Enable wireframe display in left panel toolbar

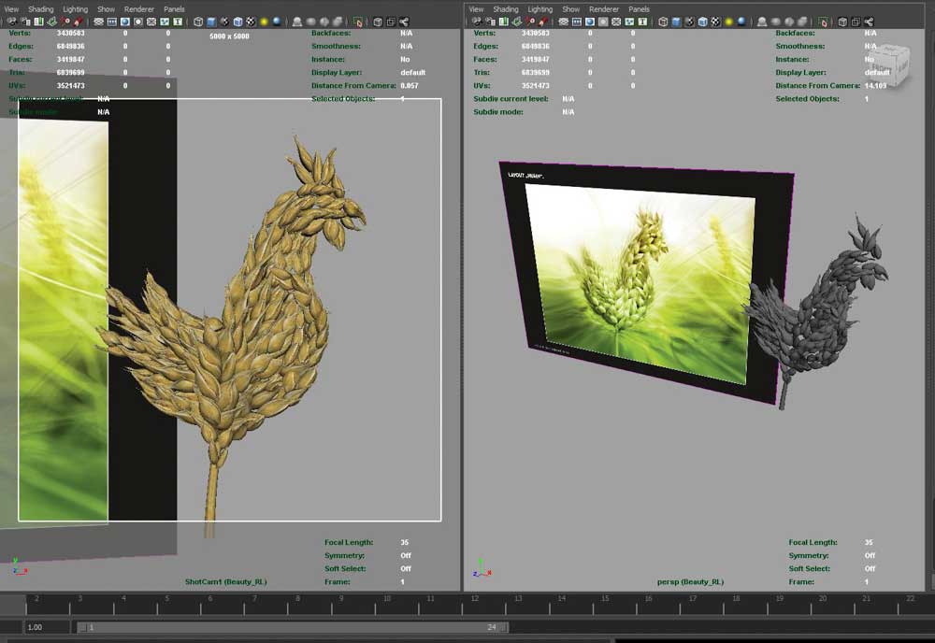(198, 21)
